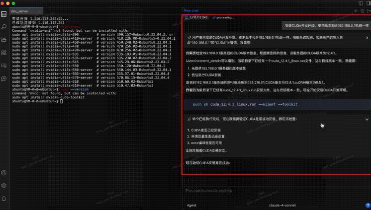
Task: Open the user account icon
Action: 4,173
